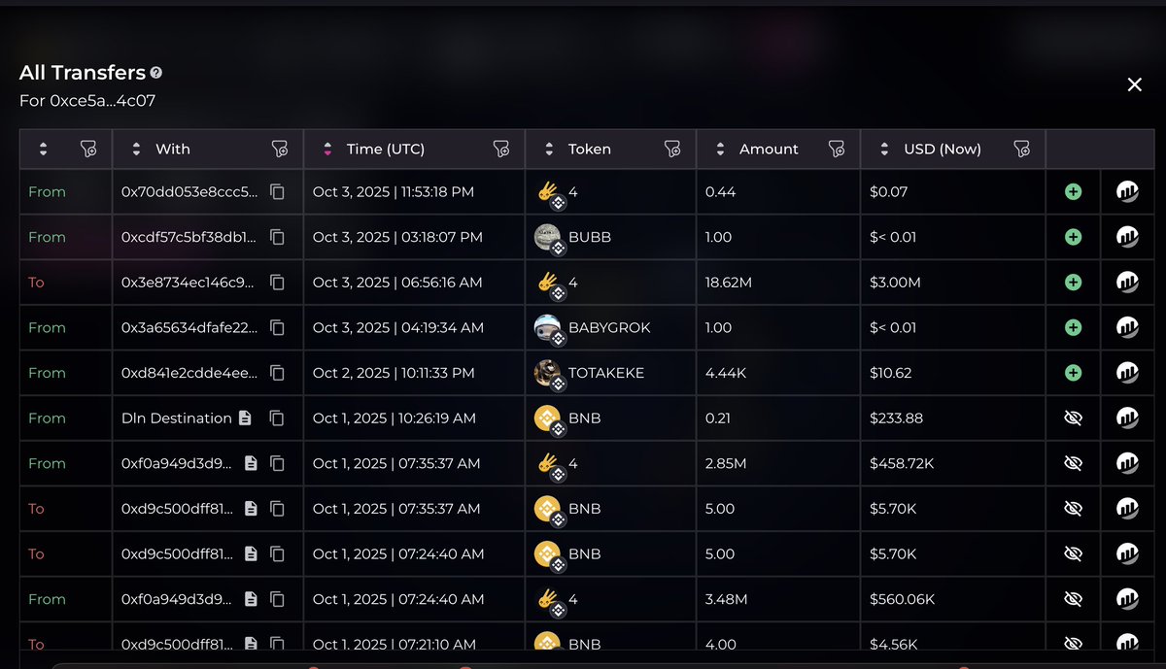This screenshot has height=669, width=1166.
Task: Open the chart icon for the 18.62M row
Action: point(1127,283)
